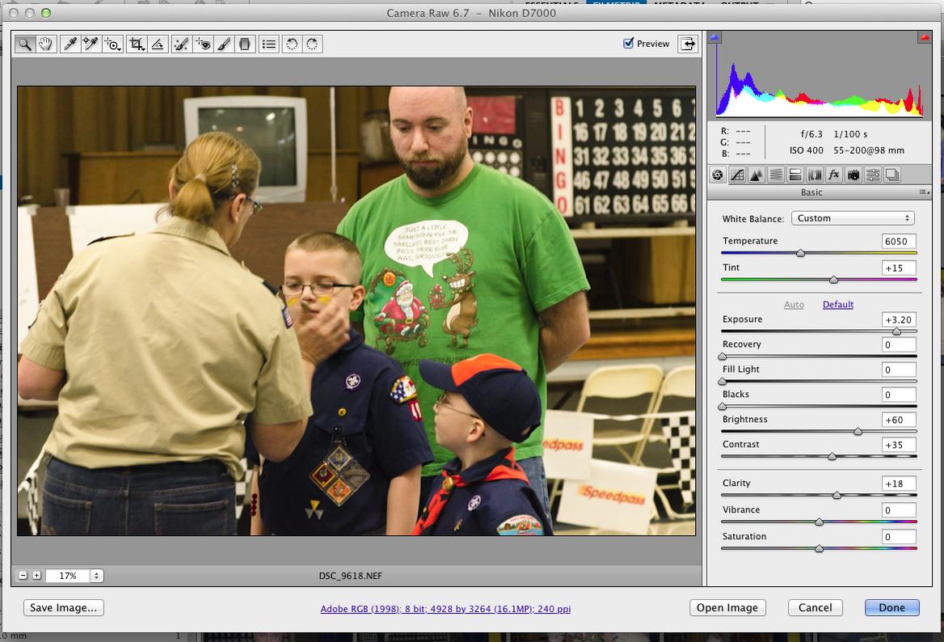This screenshot has width=944, height=642.
Task: Choose the Straighten tool
Action: pyautogui.click(x=158, y=44)
